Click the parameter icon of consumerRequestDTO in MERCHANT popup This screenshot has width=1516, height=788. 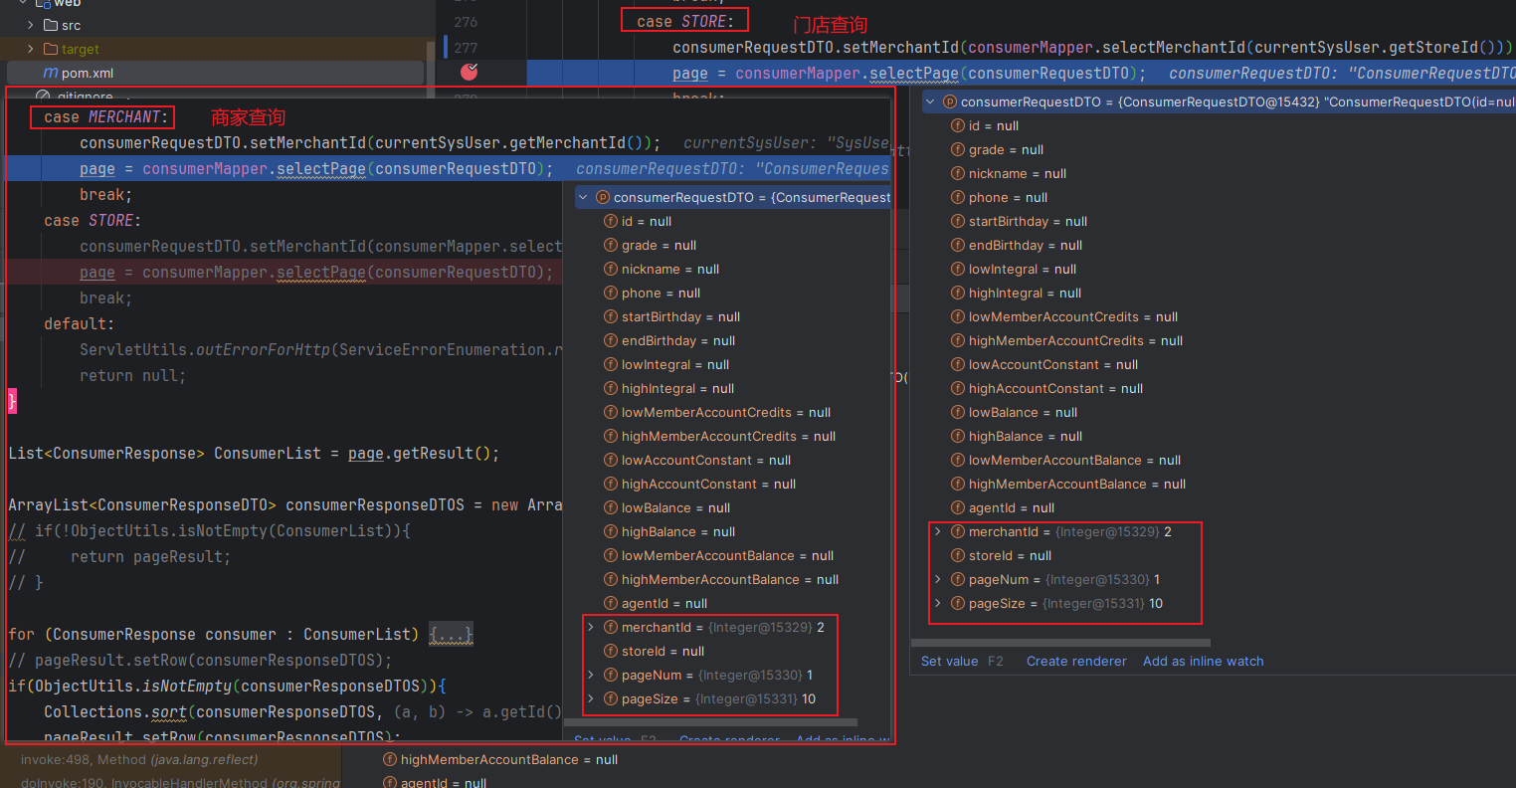(603, 197)
